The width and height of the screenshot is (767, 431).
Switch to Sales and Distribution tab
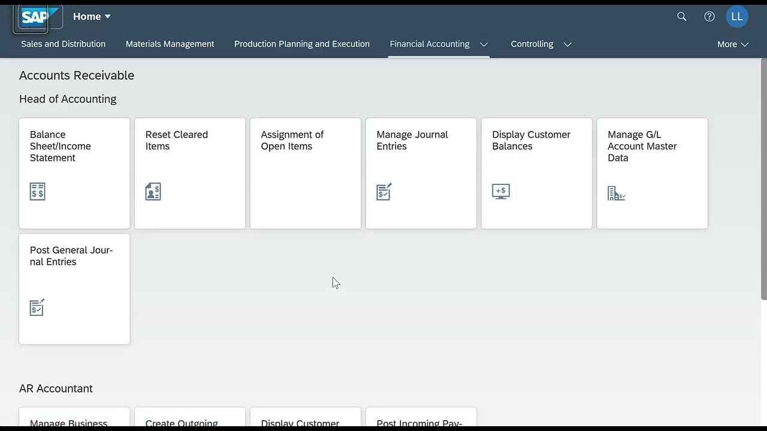63,44
